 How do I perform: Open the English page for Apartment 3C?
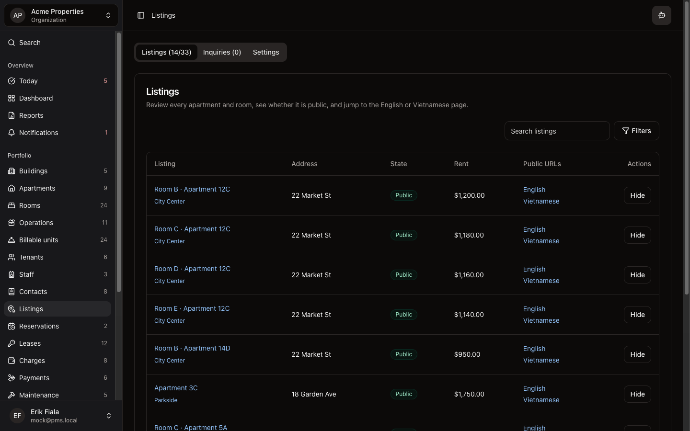(534, 388)
